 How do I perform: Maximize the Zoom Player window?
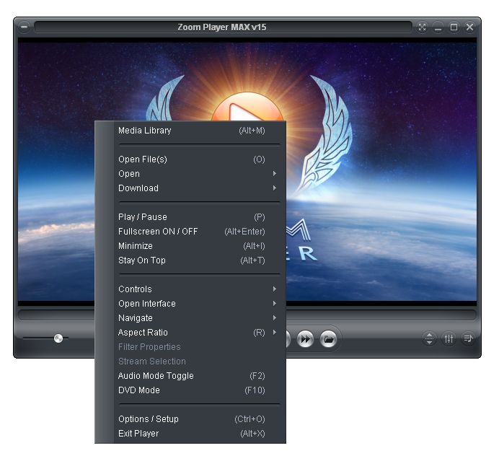click(454, 27)
